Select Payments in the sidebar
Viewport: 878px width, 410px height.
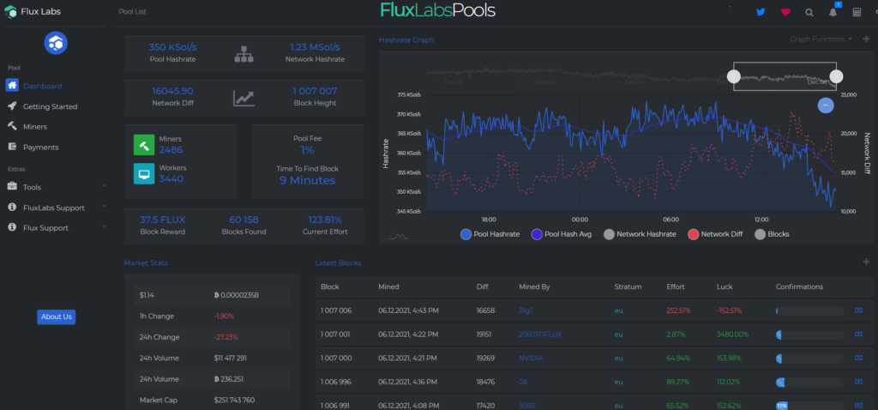41,148
